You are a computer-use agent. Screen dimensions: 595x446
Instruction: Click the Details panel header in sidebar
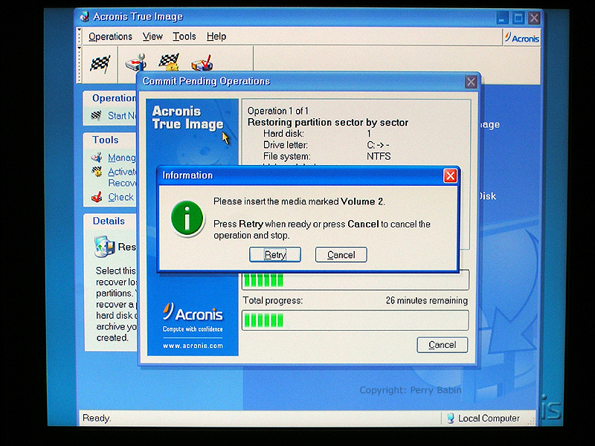(109, 221)
